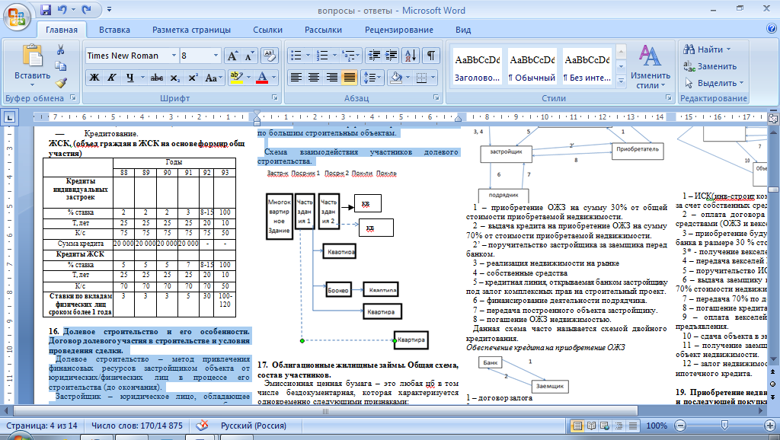Increase paragraph indent
This screenshot has width=780, height=440.
pyautogui.click(x=392, y=56)
